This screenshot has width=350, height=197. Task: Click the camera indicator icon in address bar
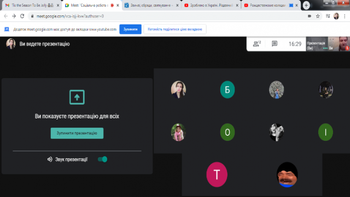pos(310,16)
